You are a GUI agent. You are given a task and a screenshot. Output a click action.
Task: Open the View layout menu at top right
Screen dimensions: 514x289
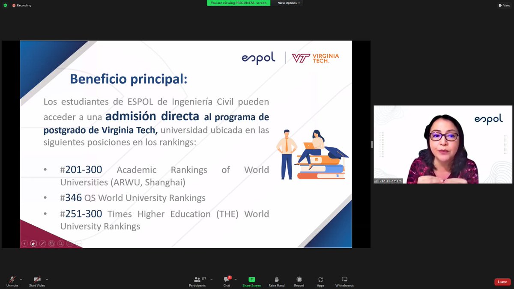pyautogui.click(x=504, y=5)
